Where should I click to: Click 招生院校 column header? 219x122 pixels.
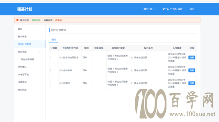coord(99,48)
